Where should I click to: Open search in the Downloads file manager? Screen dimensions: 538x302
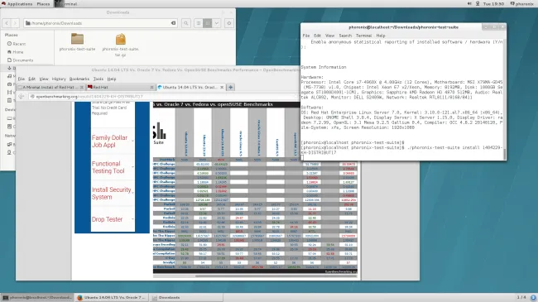(x=185, y=23)
